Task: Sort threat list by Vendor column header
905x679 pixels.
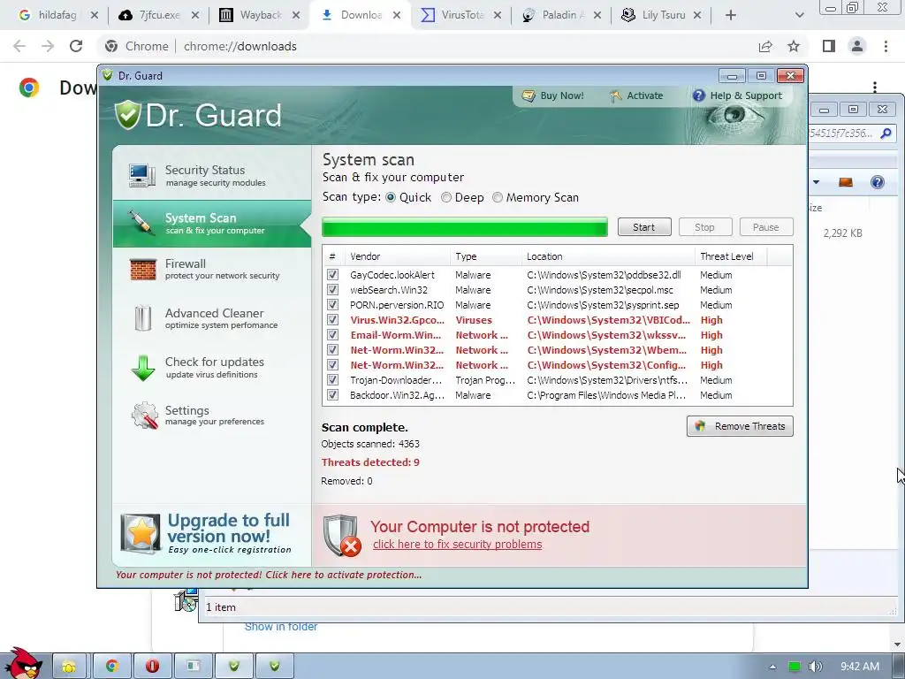Action: pyautogui.click(x=397, y=256)
